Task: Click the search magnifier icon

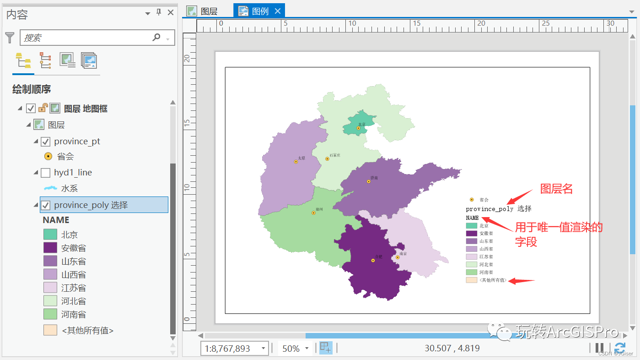Action: point(156,38)
